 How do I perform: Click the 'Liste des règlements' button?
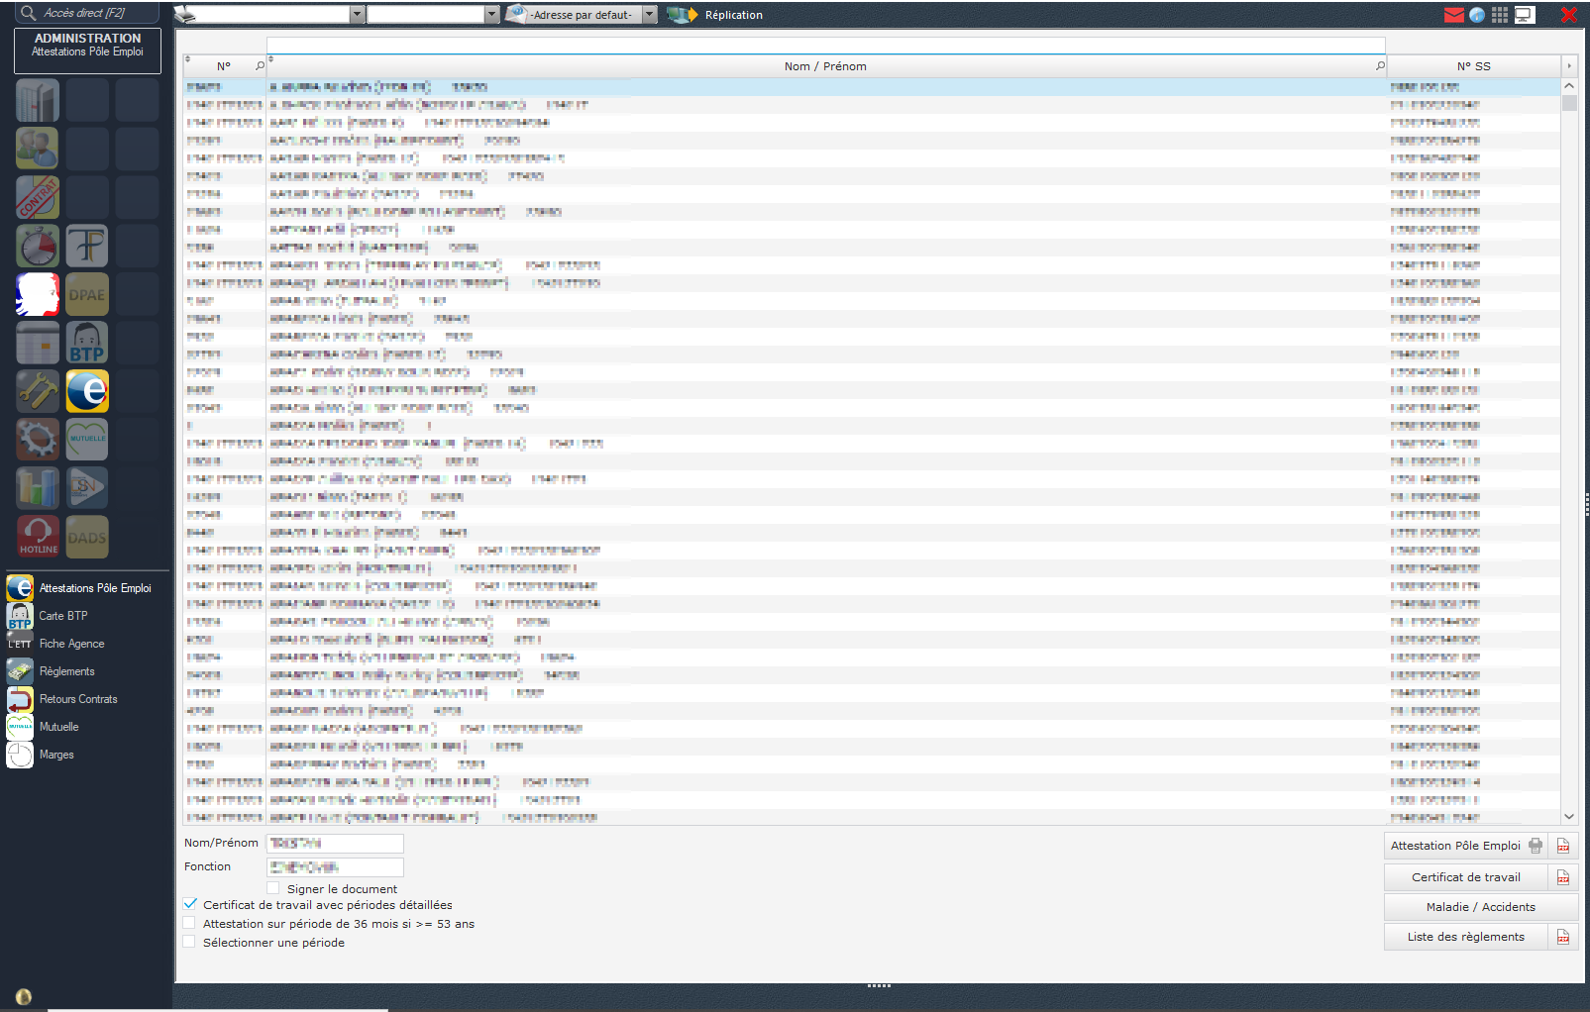coord(1466,937)
